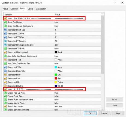Click the Yellow swatch for Dashboard Hit
The image size is (126, 117).
point(56,82)
